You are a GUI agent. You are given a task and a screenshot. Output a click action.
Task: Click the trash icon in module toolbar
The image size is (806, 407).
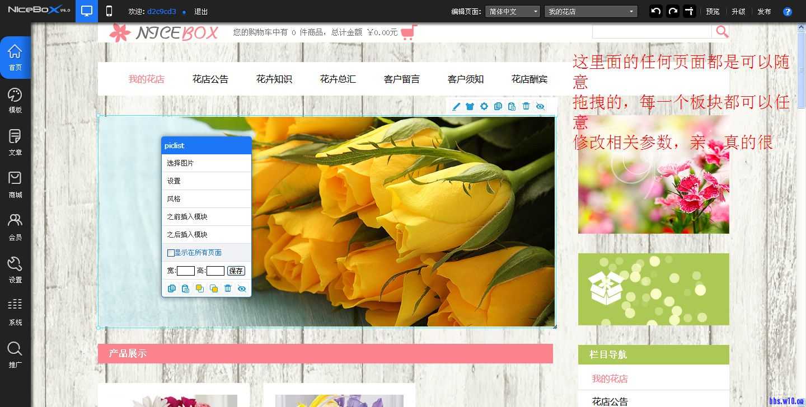[x=526, y=106]
